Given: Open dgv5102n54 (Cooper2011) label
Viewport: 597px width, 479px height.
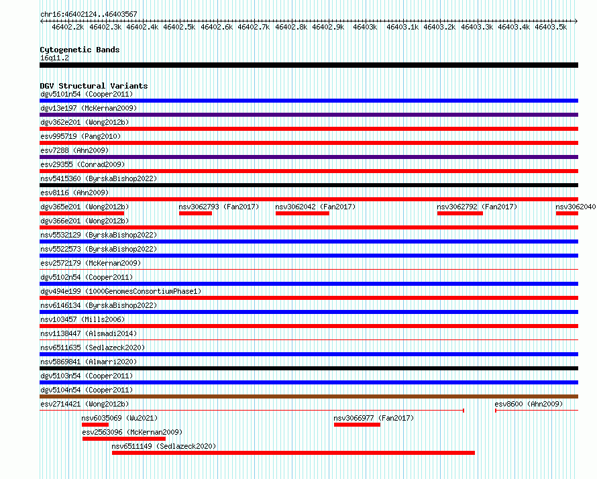Looking at the screenshot, I should (x=87, y=277).
